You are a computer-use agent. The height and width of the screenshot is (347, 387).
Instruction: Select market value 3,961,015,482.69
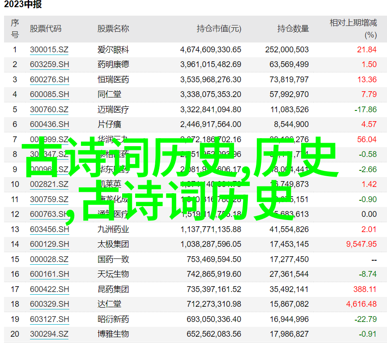pos(211,65)
